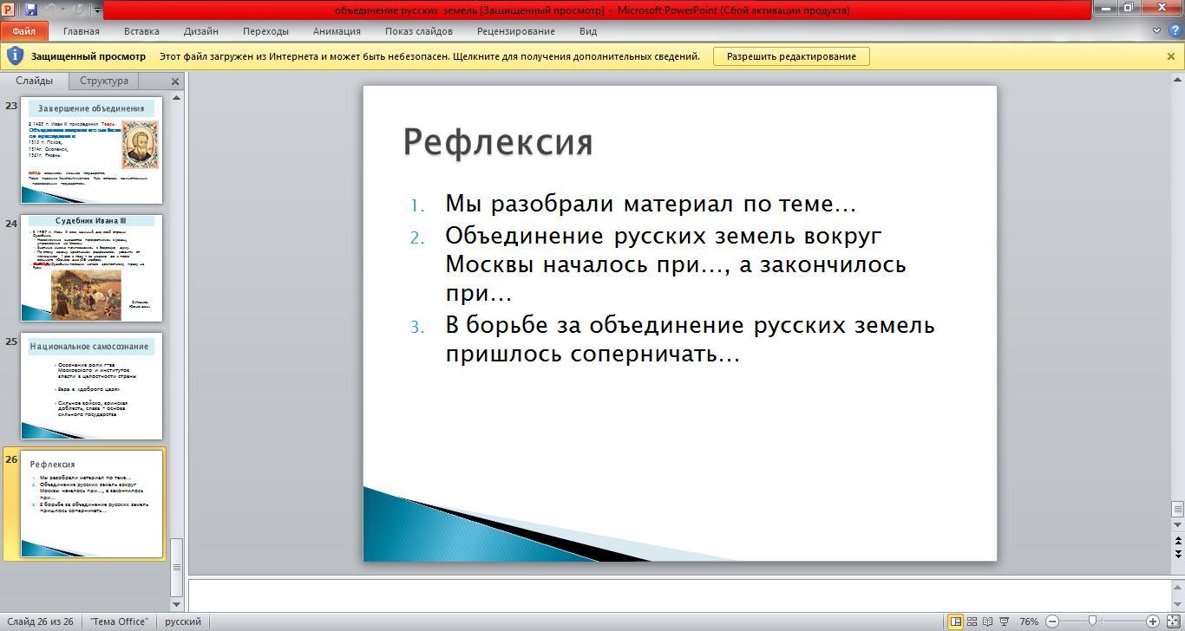
Task: Click the bullet text starting Объединение русских земель
Action: [676, 264]
